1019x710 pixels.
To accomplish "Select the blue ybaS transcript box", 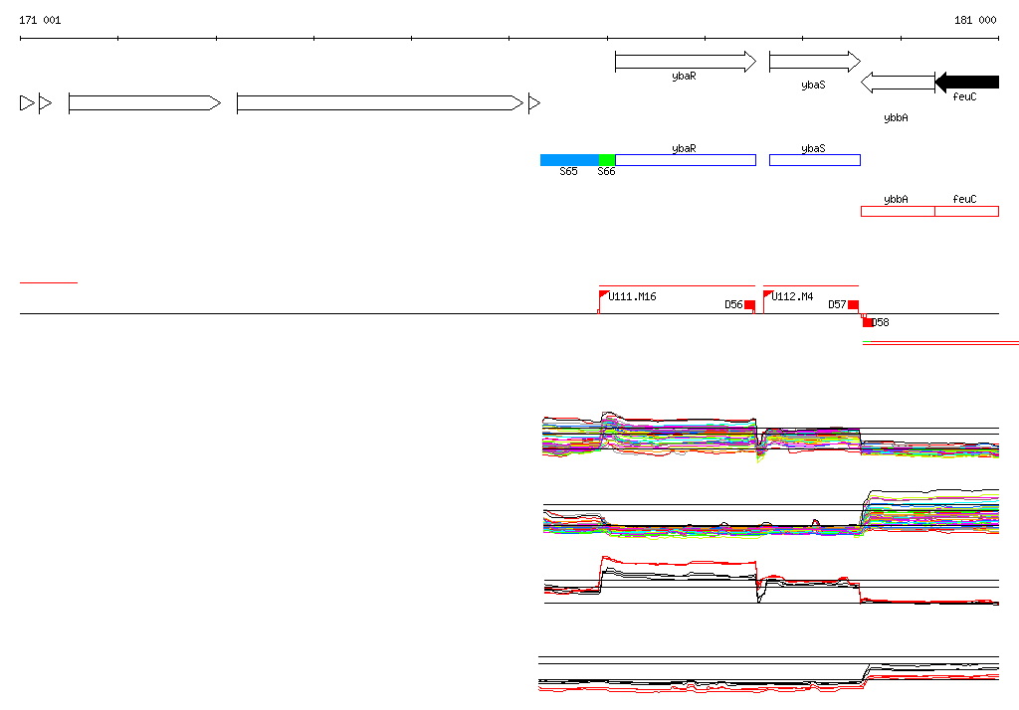I will pyautogui.click(x=815, y=160).
